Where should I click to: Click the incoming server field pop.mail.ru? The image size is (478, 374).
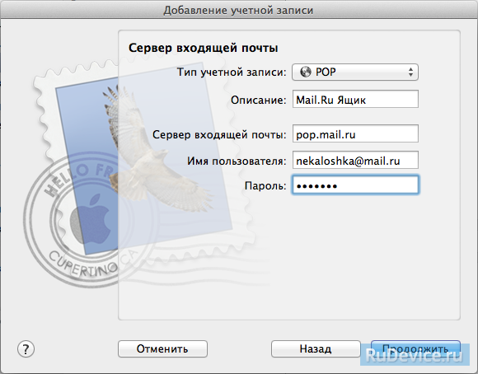[355, 133]
